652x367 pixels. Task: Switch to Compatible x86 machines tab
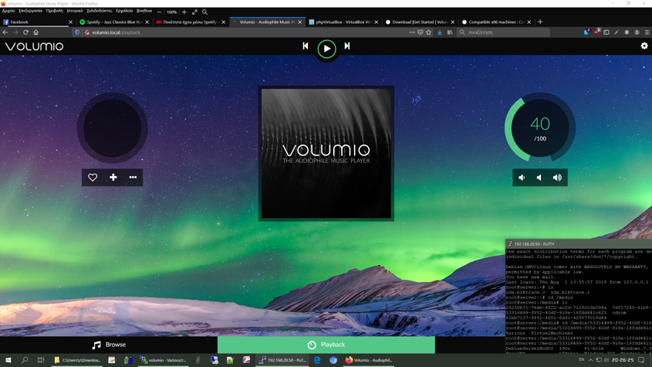pos(496,22)
